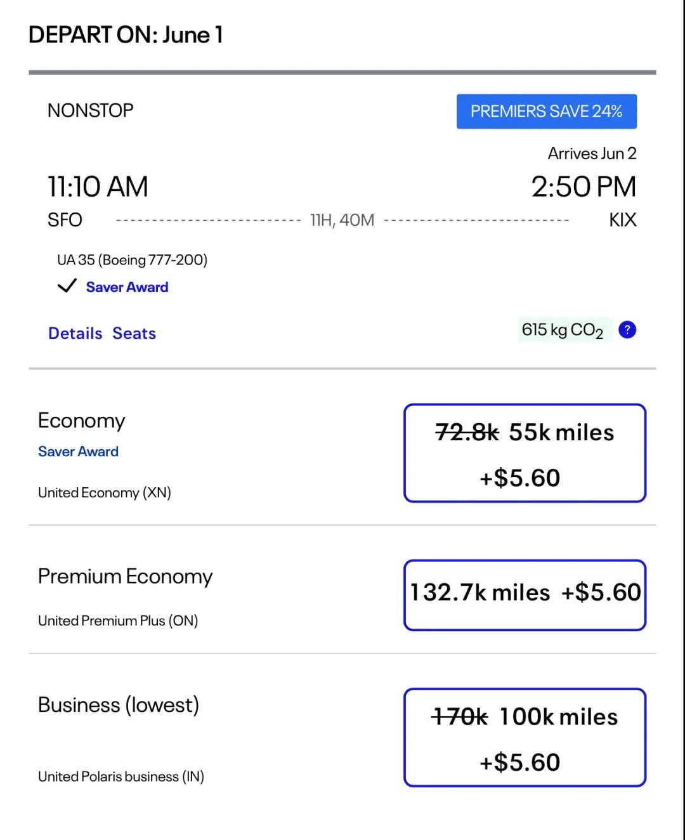This screenshot has width=685, height=840.
Task: Click the 2:50 PM arrival time
Action: pos(584,187)
